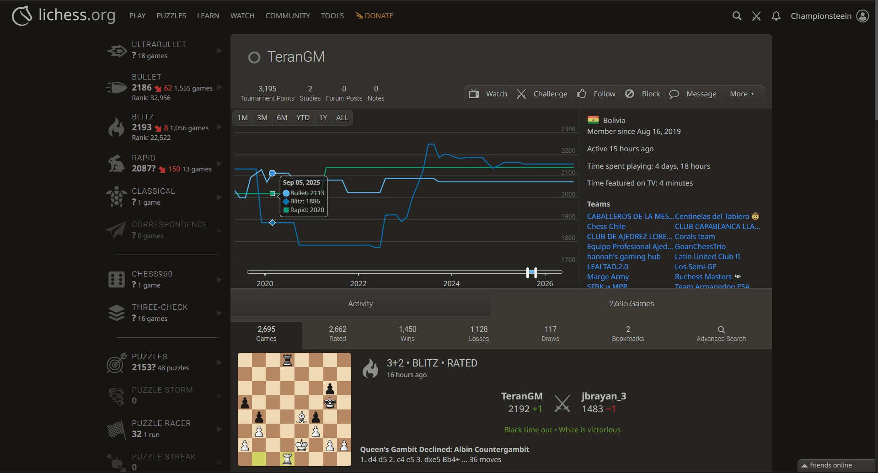Open the PLAY menu
Screen dimensions: 878x473
tap(137, 16)
